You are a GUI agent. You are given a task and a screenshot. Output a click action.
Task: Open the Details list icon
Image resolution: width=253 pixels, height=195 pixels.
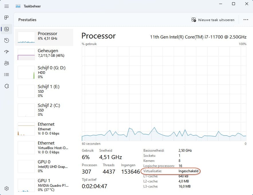click(x=7, y=75)
